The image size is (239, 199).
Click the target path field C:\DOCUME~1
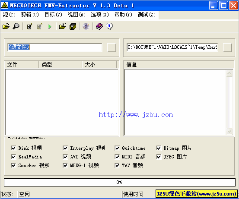point(172,47)
